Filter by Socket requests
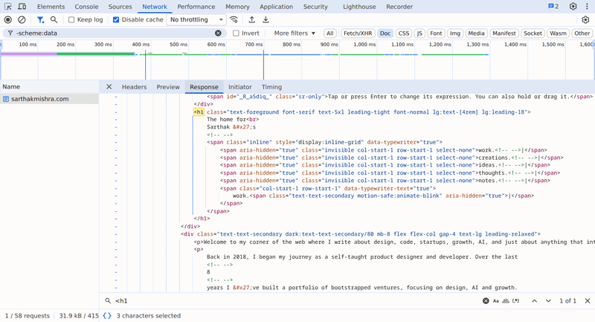The height and width of the screenshot is (322, 595). 533,33
